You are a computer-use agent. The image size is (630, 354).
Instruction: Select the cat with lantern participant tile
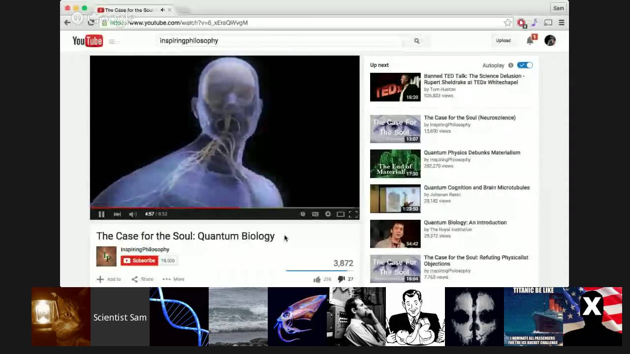point(61,317)
